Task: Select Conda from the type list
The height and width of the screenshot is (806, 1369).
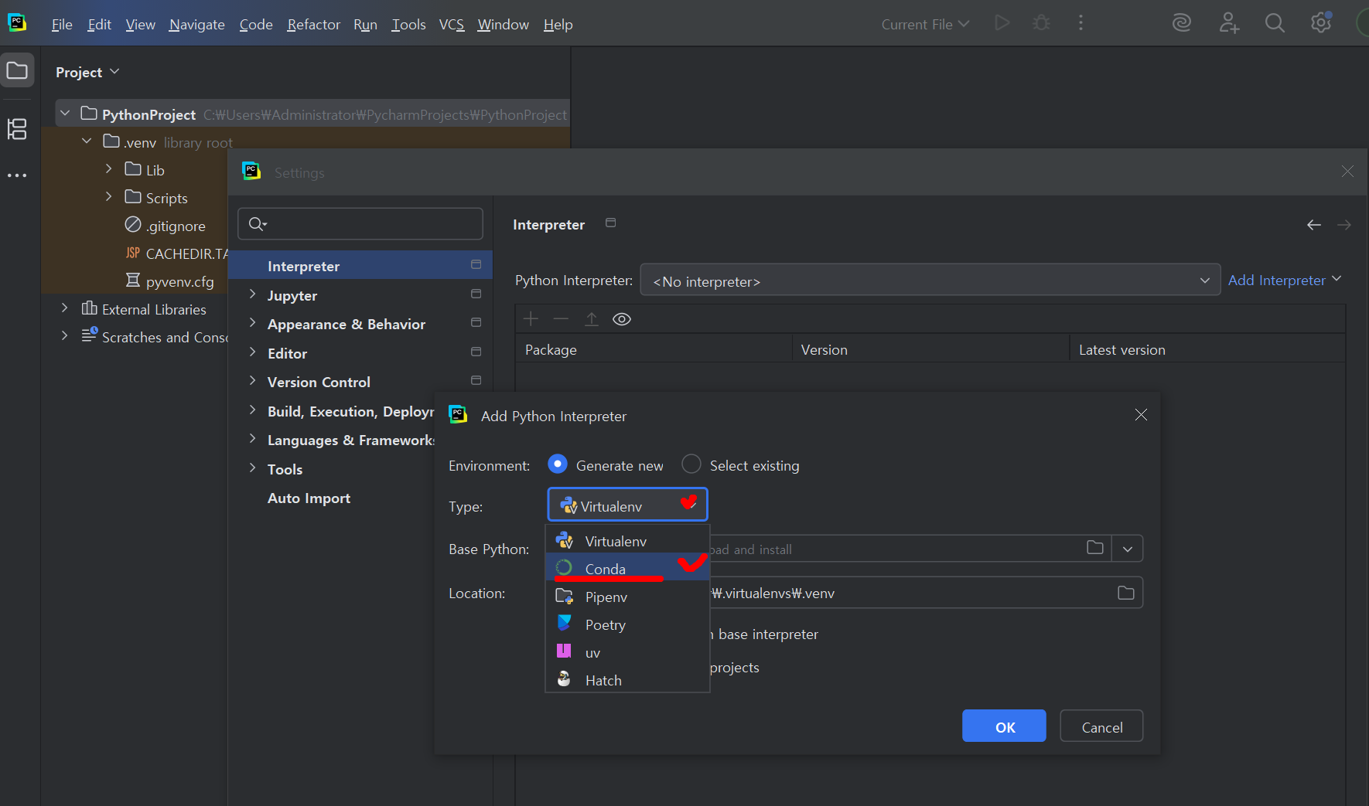Action: 627,568
